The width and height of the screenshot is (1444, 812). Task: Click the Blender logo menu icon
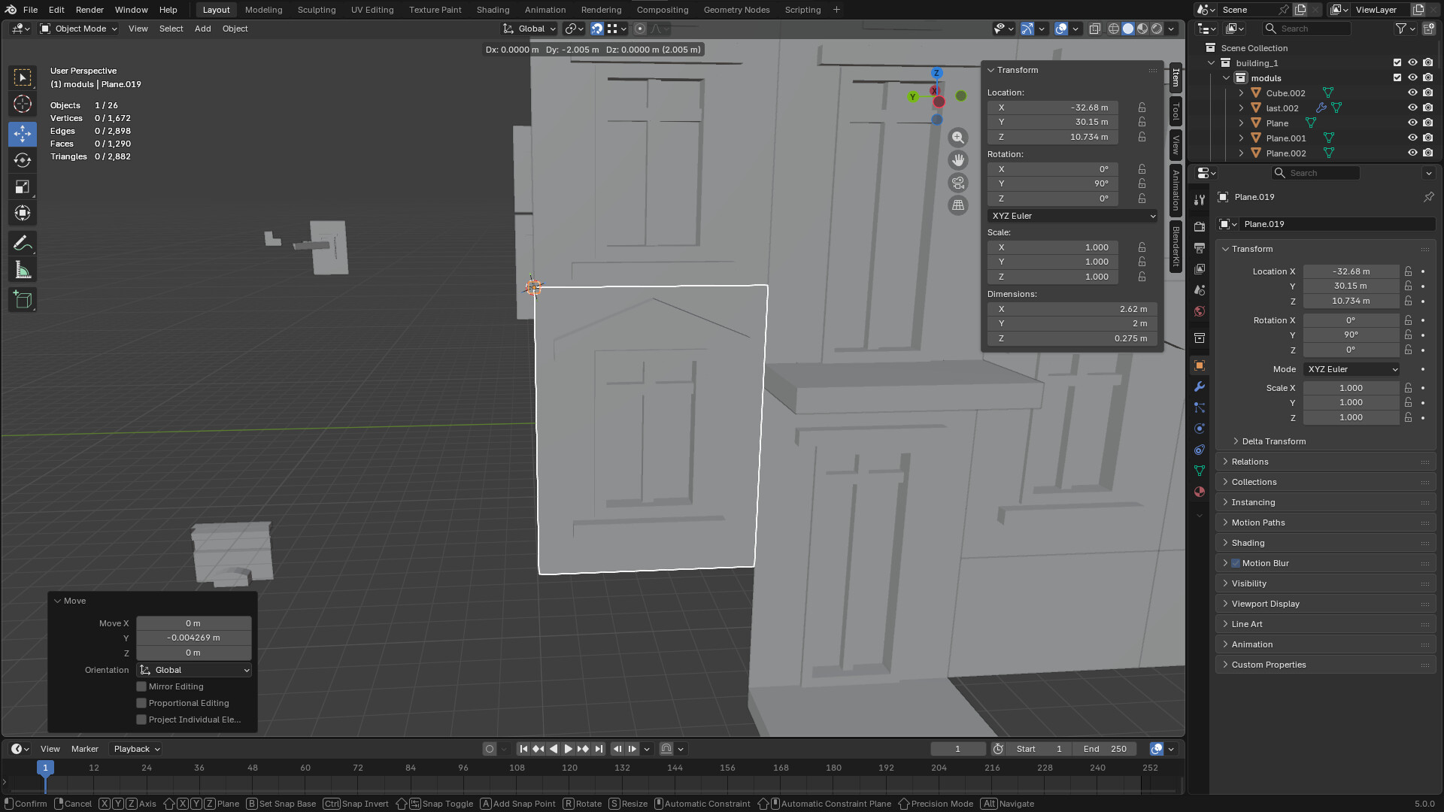pyautogui.click(x=11, y=10)
